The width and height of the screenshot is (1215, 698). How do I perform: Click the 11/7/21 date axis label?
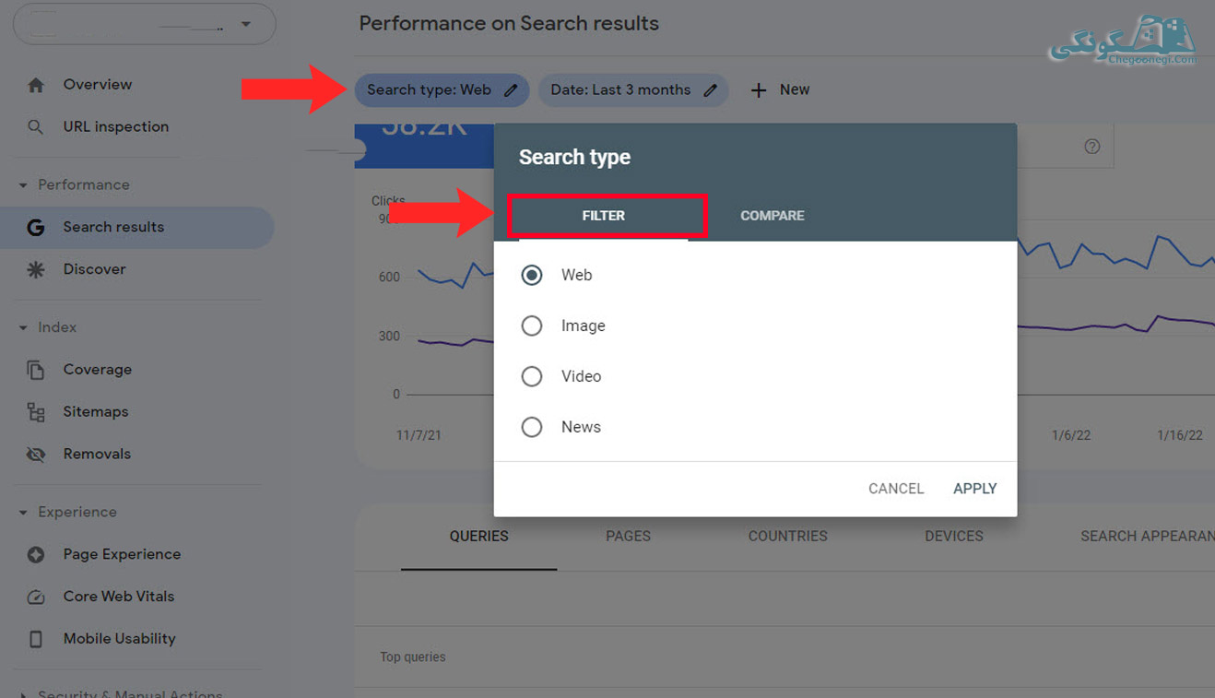(x=419, y=435)
